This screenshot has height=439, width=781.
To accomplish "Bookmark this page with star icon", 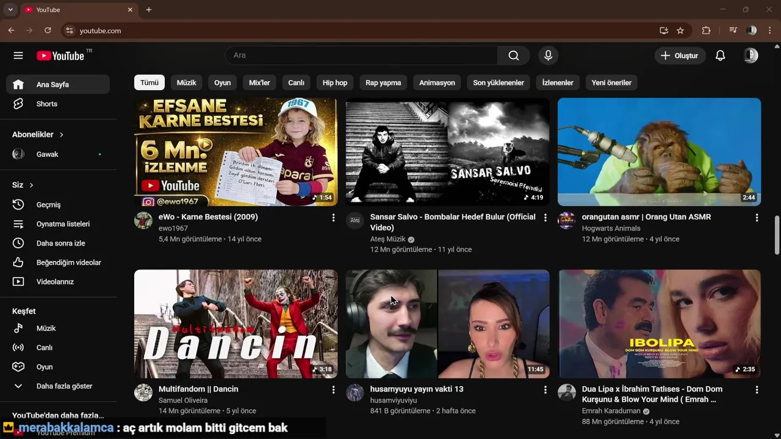I will tap(680, 30).
